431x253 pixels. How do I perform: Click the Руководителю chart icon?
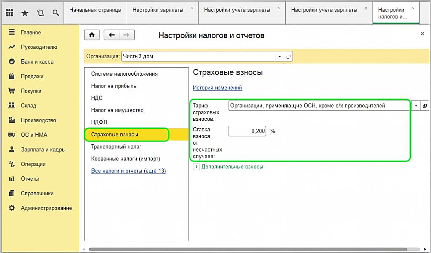11,47
